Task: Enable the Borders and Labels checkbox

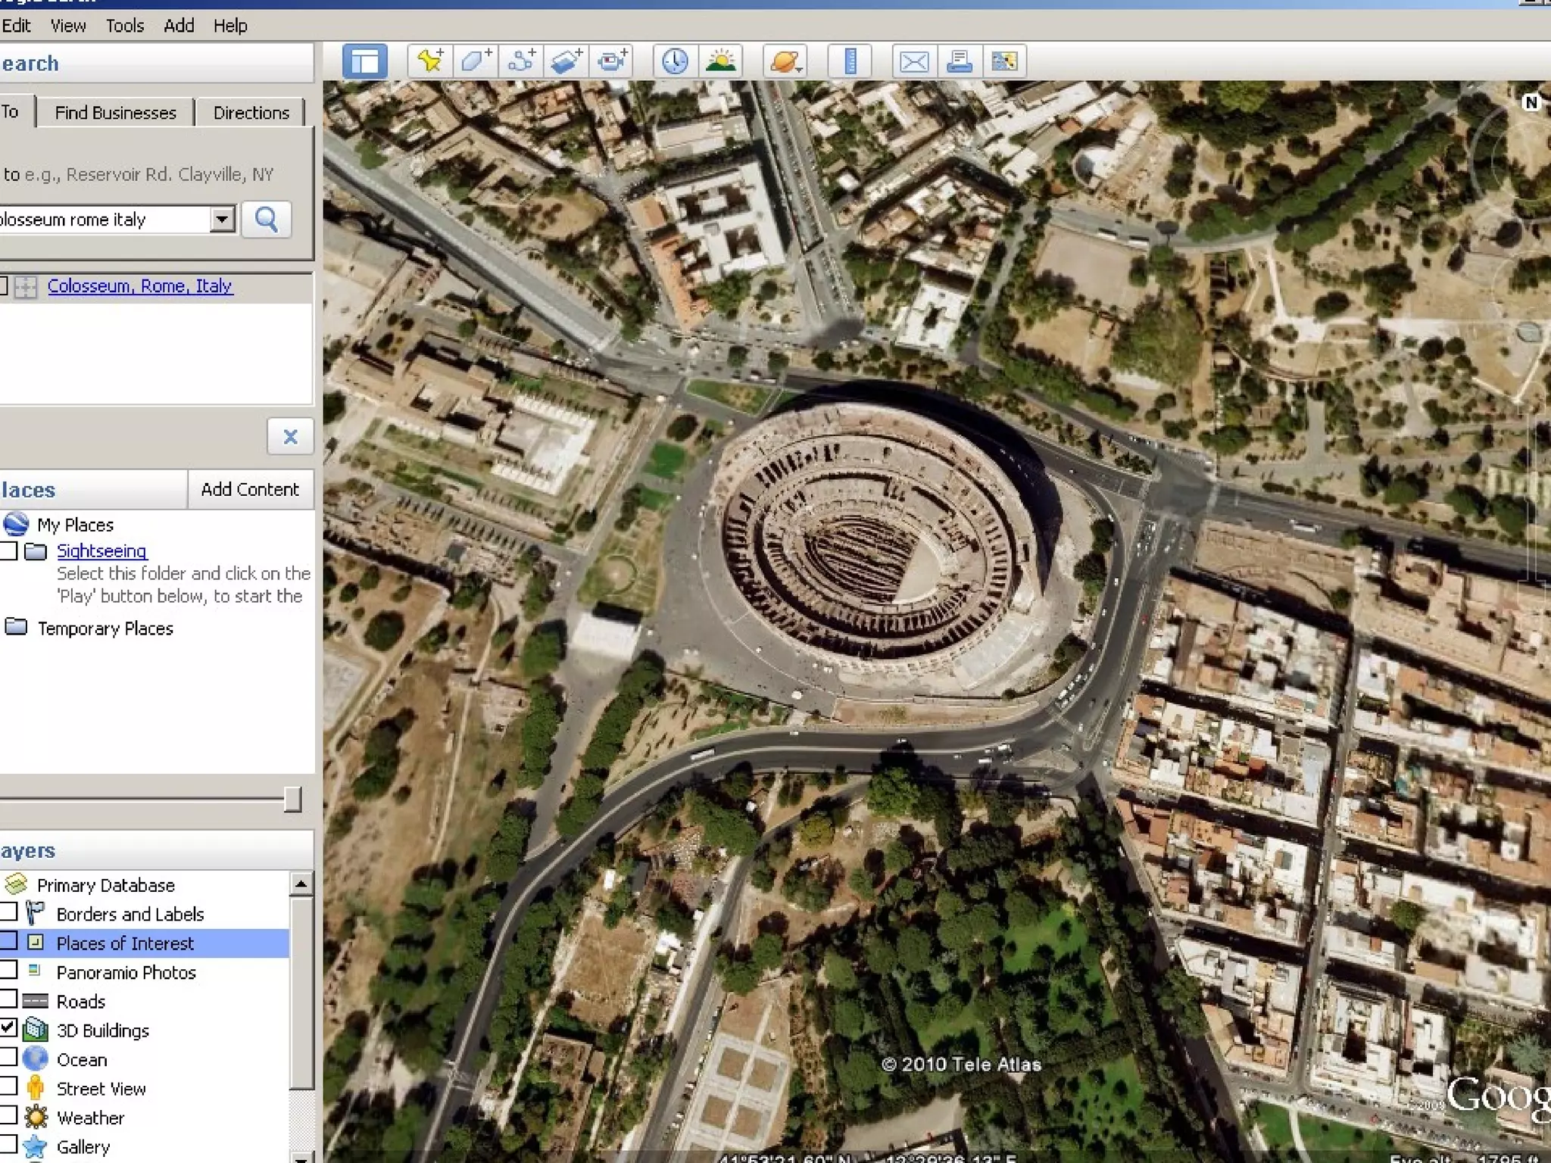Action: coord(8,912)
